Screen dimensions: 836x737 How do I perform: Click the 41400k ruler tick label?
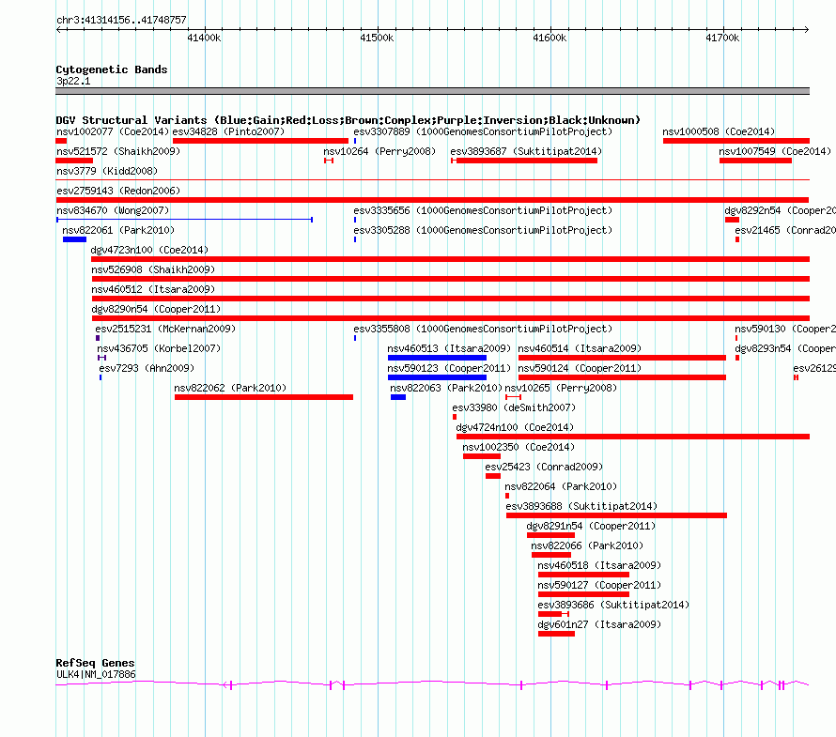point(204,38)
